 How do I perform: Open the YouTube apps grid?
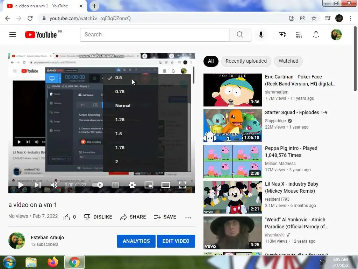[x=299, y=35]
